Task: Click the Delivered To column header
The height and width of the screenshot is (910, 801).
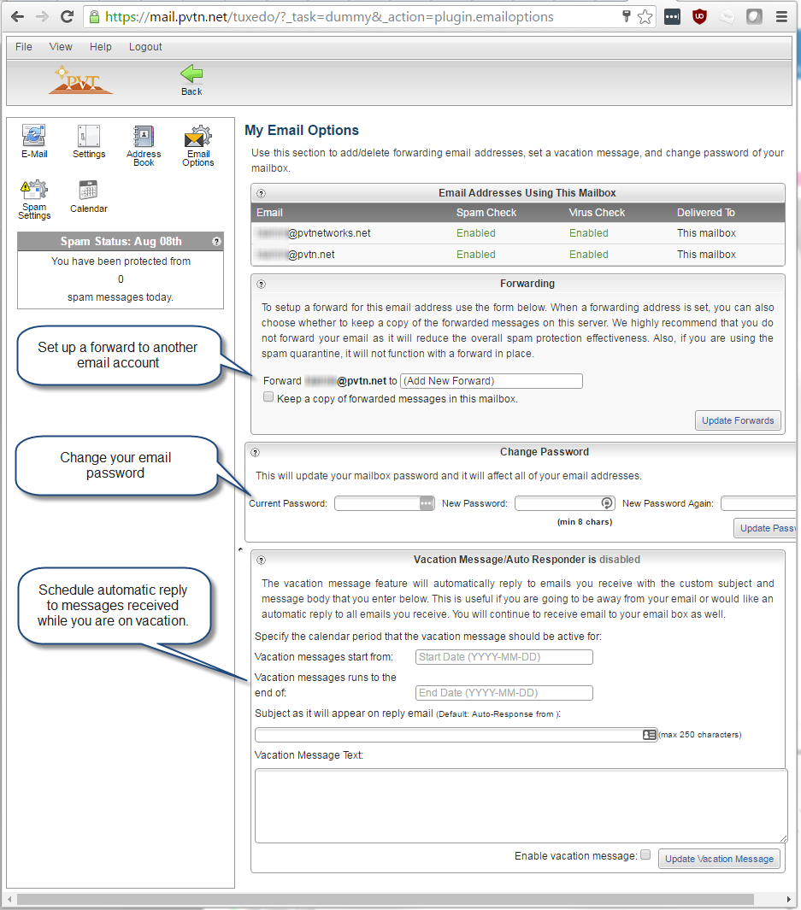Action: (706, 213)
